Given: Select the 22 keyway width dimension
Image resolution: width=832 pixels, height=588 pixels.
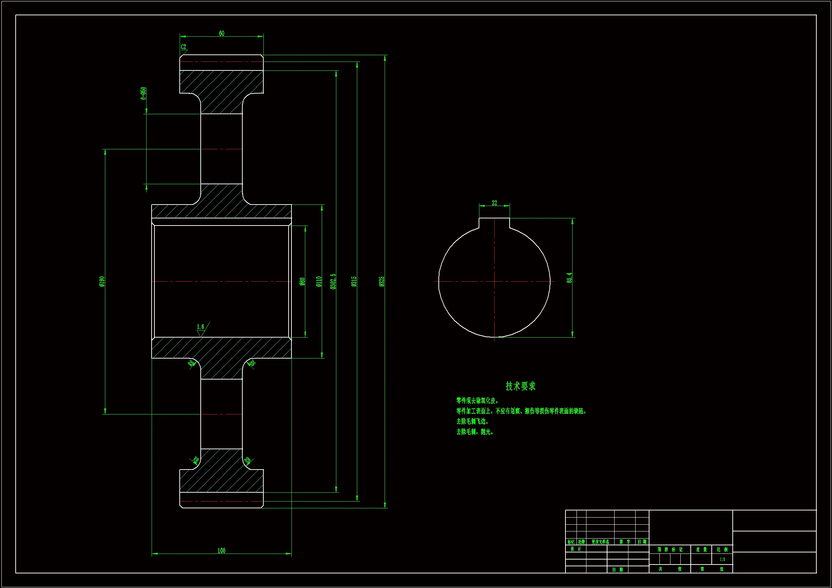Looking at the screenshot, I should pyautogui.click(x=494, y=203).
